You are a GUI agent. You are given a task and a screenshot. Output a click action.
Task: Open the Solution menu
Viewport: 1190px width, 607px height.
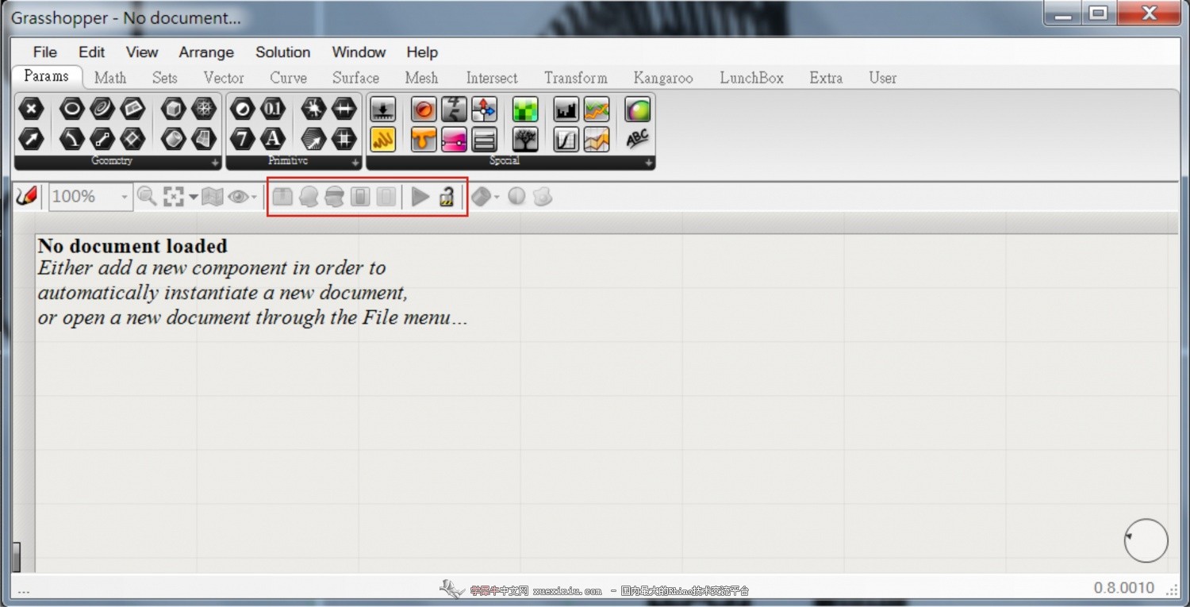pos(282,52)
